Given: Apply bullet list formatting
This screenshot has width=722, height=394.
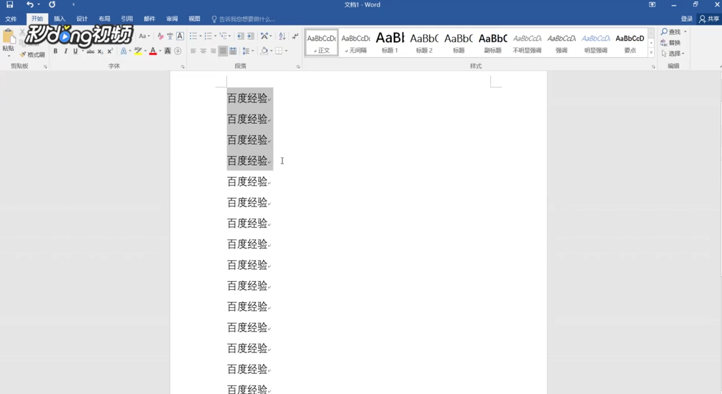Looking at the screenshot, I should tap(193, 36).
